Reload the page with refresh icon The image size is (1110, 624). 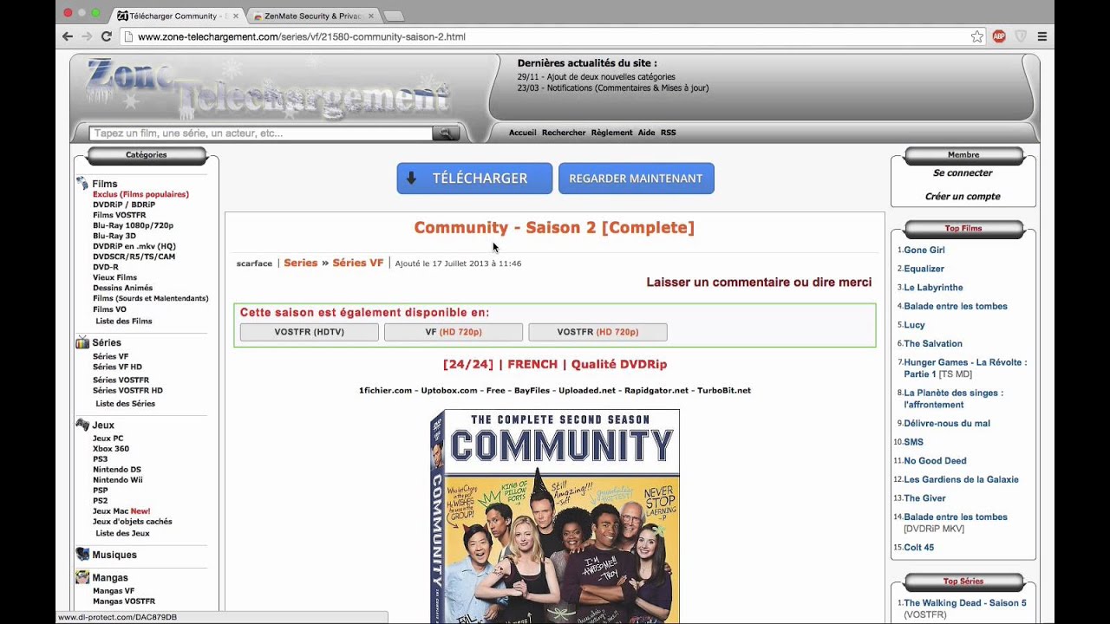(x=106, y=36)
